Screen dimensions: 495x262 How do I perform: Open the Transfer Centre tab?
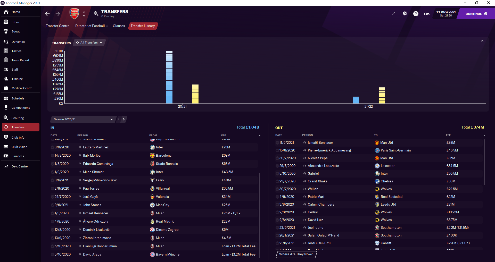coord(57,26)
